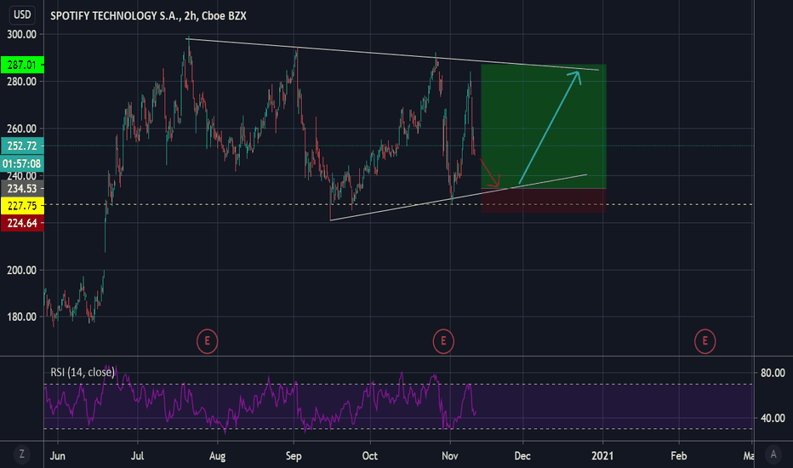Viewport: 793px width, 468px height.
Task: Click the countdown timer 01:57:08
Action: [x=22, y=163]
